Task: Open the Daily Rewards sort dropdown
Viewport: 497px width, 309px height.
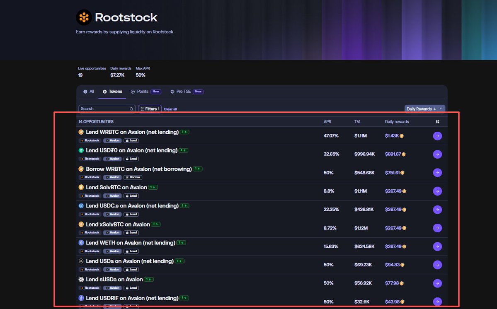Action: coord(424,109)
